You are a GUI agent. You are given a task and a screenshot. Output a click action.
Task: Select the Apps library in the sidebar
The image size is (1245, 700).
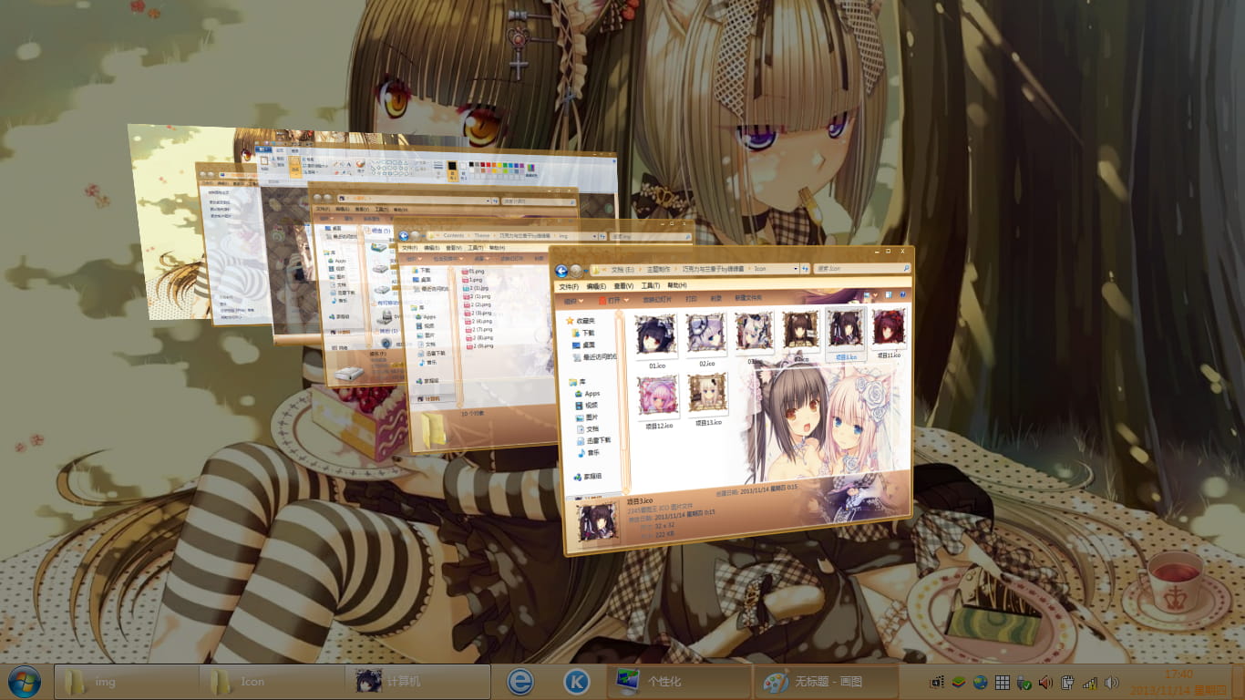(592, 394)
